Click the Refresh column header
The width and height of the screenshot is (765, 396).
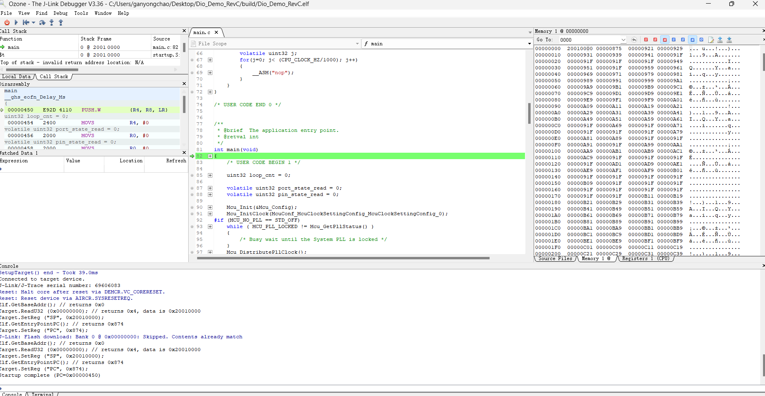tap(166, 161)
